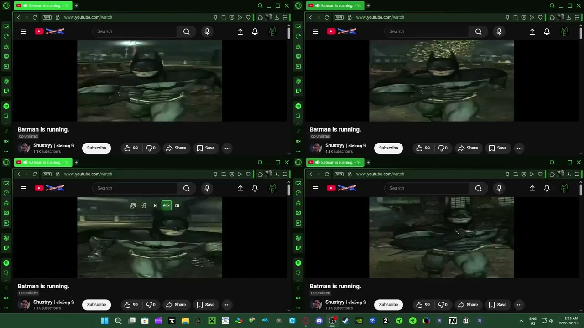Subscribe to Shustryy in the bottom-right window
584x328 pixels.
(389, 305)
